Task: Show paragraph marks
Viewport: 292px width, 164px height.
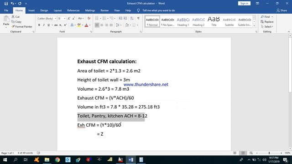Action: pos(138,18)
